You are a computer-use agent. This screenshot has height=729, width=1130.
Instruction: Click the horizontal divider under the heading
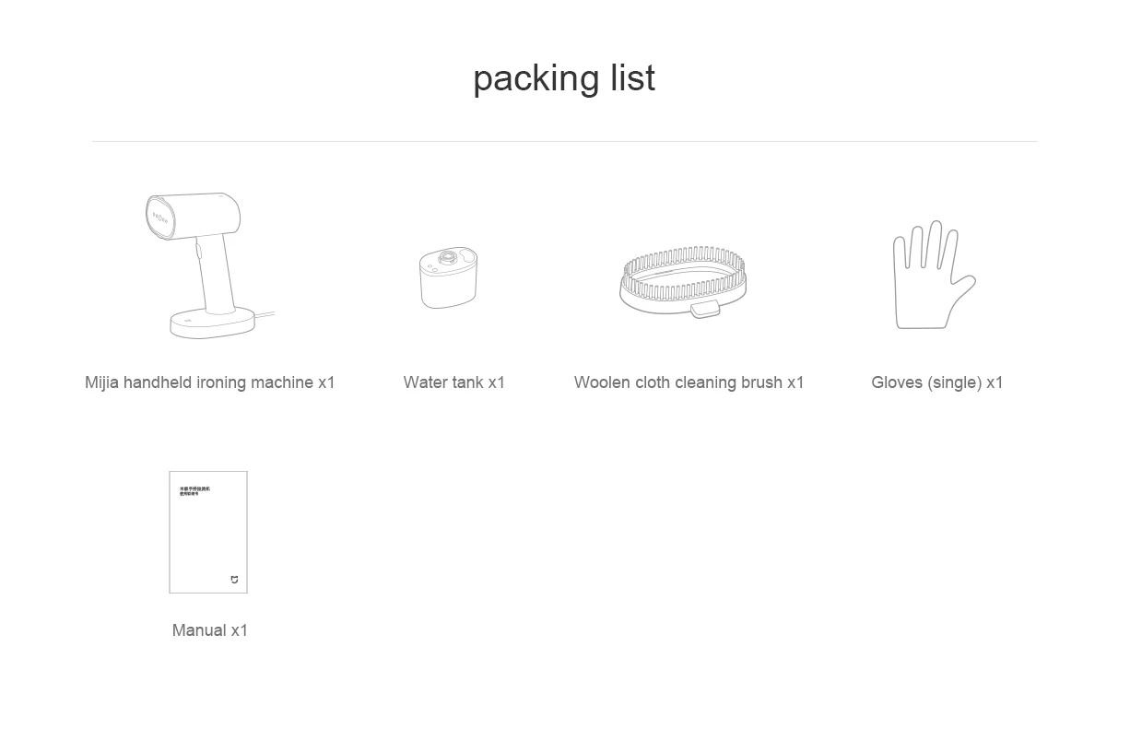pos(564,141)
